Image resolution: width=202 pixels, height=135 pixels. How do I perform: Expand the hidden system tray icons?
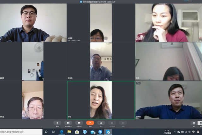click(x=175, y=132)
